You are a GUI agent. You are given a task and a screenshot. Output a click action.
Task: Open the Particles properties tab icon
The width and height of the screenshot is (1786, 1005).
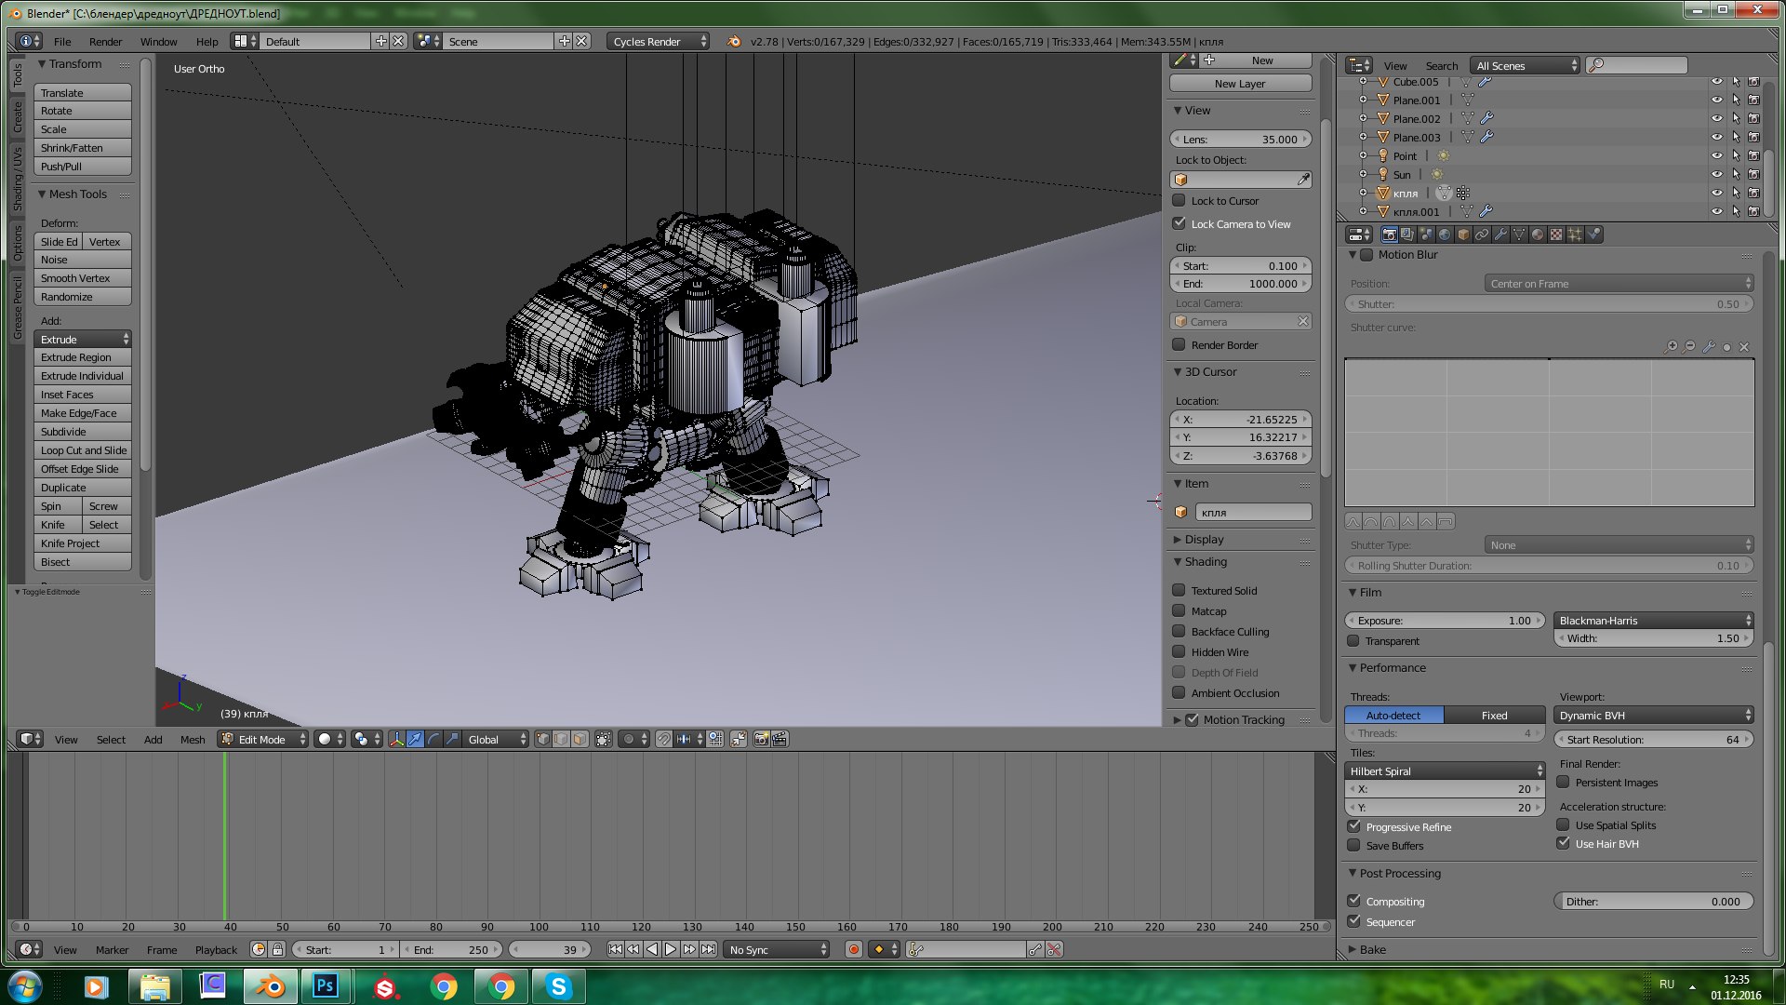[1575, 234]
